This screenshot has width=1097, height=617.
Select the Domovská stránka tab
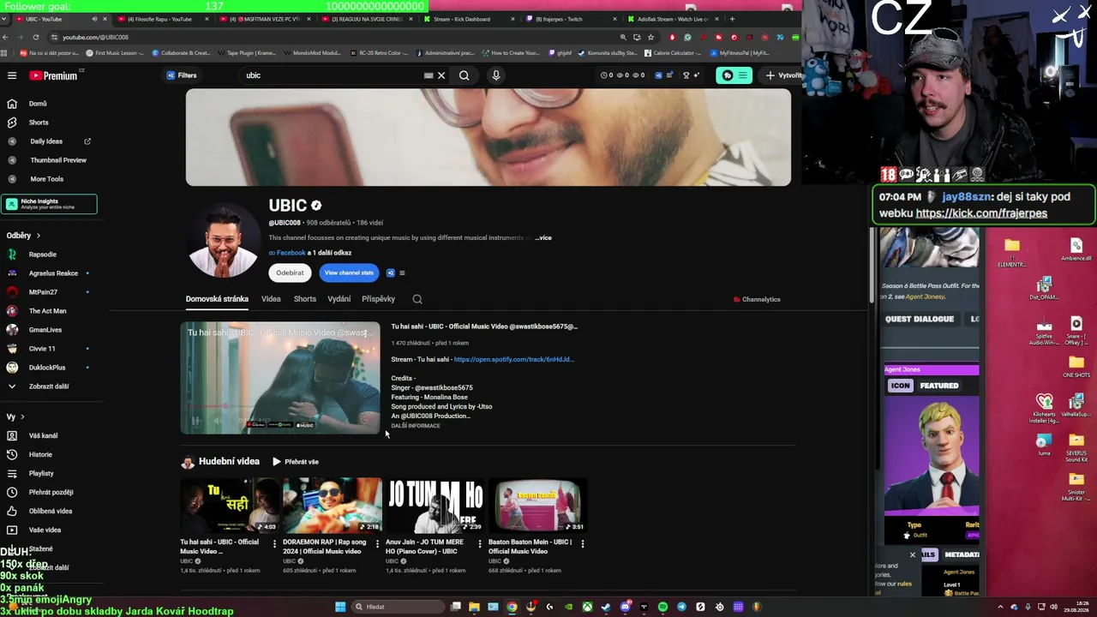click(217, 299)
